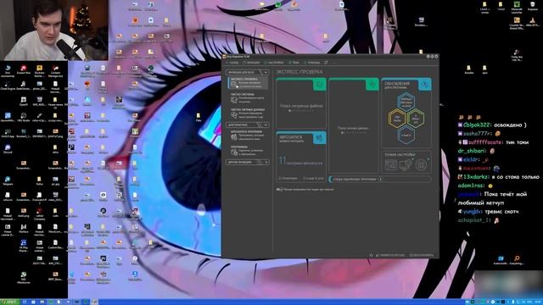Open Чистка системы in the sidebar
The height and width of the screenshot is (305, 543).
(x=248, y=98)
